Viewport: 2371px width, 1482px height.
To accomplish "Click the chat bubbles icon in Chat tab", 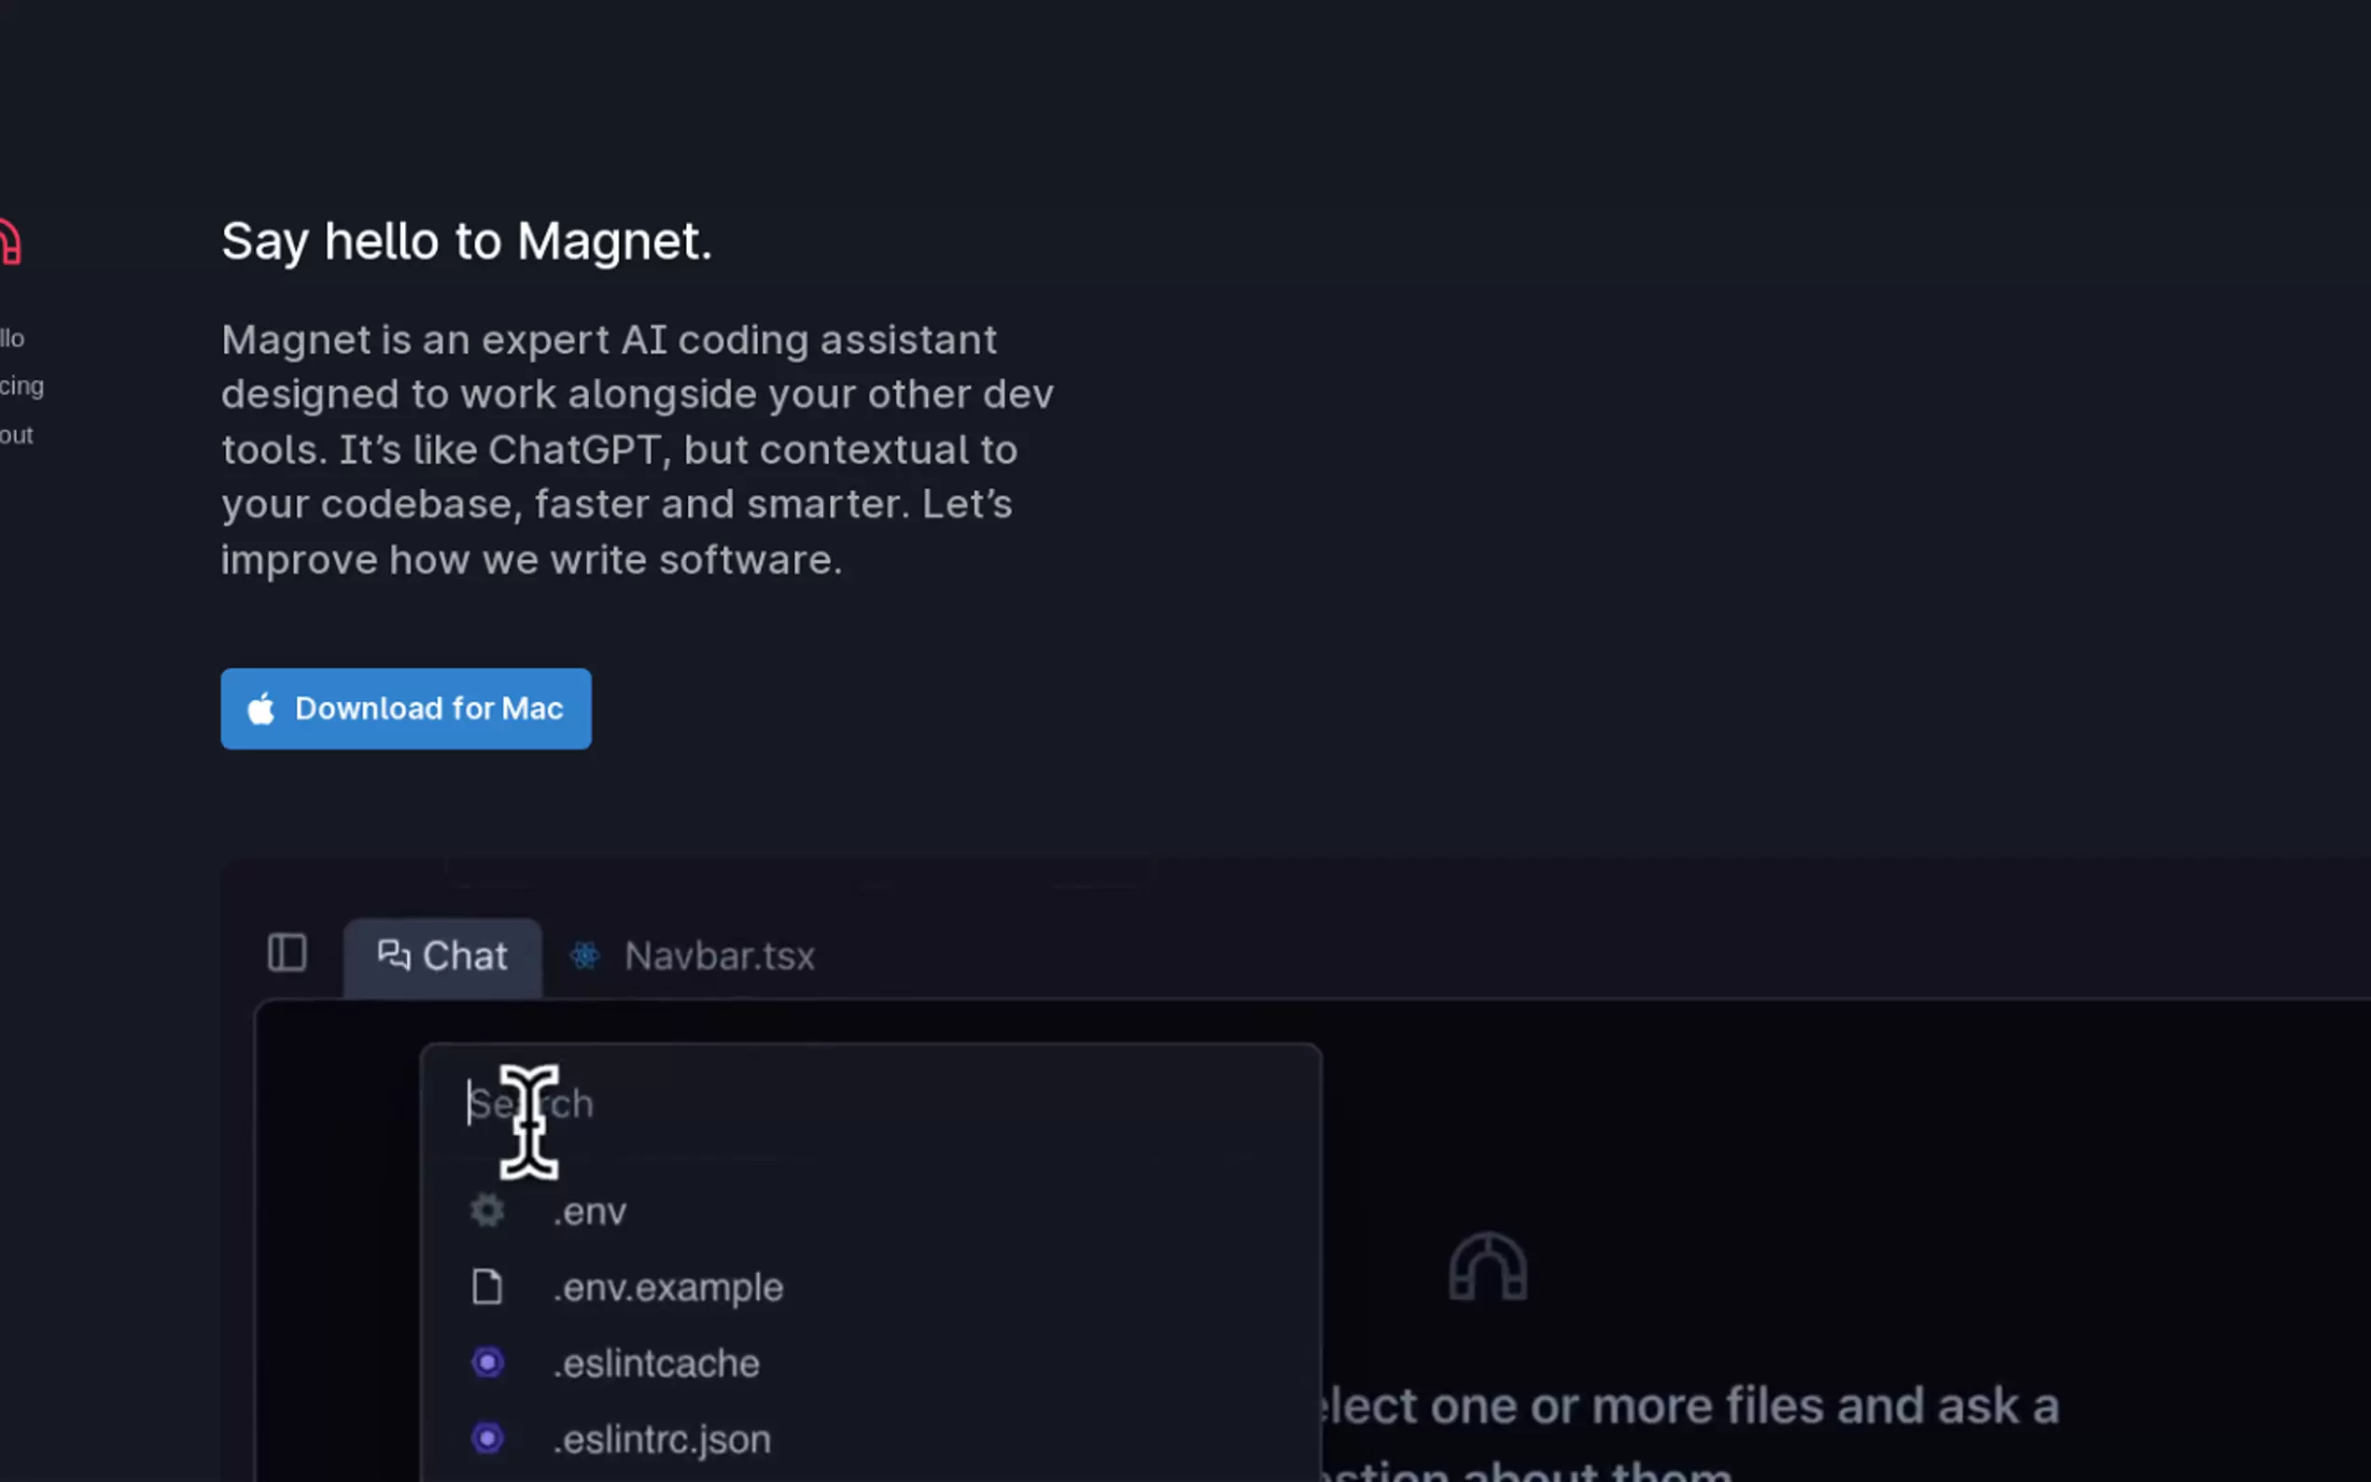I will click(x=395, y=954).
